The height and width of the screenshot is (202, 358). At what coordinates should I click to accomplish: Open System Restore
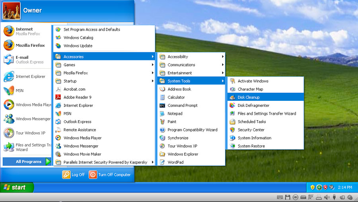pos(266,146)
